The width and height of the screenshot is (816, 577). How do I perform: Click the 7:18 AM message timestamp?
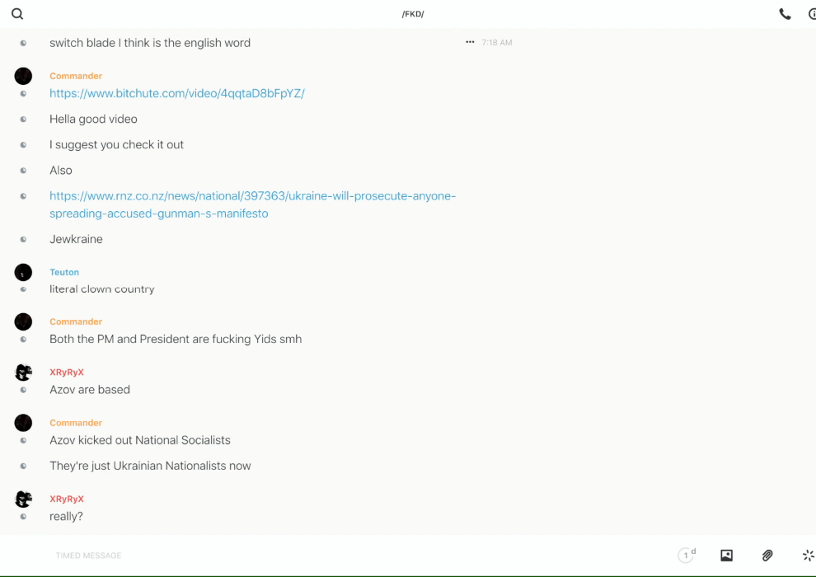coord(497,42)
